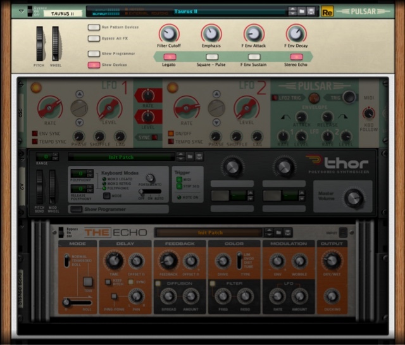
Task: Click the Combinator pitch wheel
Action: tap(39, 44)
